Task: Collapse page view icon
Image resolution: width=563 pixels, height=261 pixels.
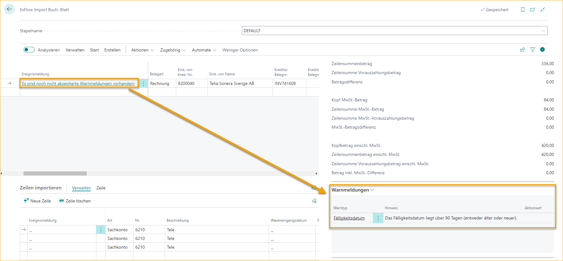Action: (x=543, y=10)
